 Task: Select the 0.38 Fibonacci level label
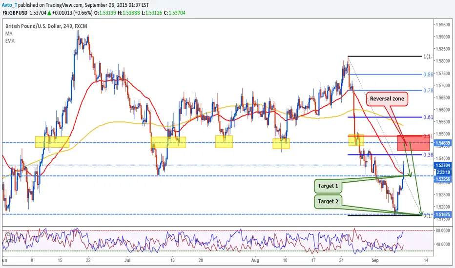[x=428, y=155]
